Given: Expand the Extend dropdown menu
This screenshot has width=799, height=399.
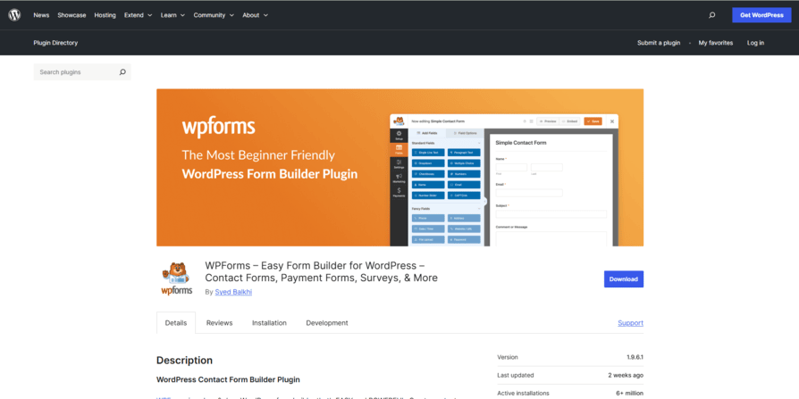Looking at the screenshot, I should [139, 15].
